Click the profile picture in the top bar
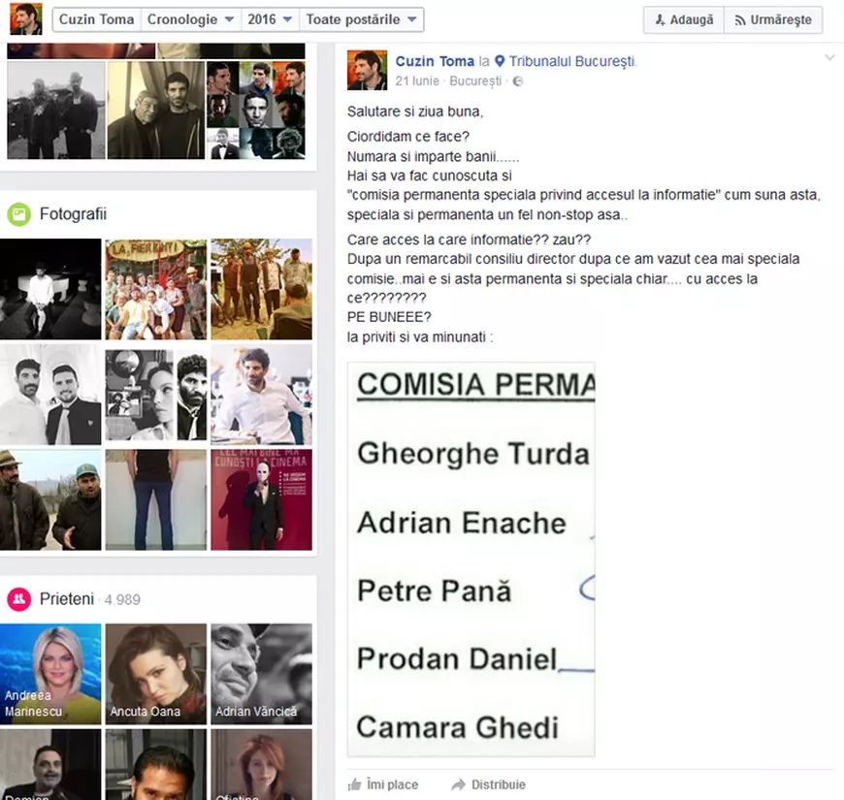Image resolution: width=844 pixels, height=800 pixels. (25, 18)
